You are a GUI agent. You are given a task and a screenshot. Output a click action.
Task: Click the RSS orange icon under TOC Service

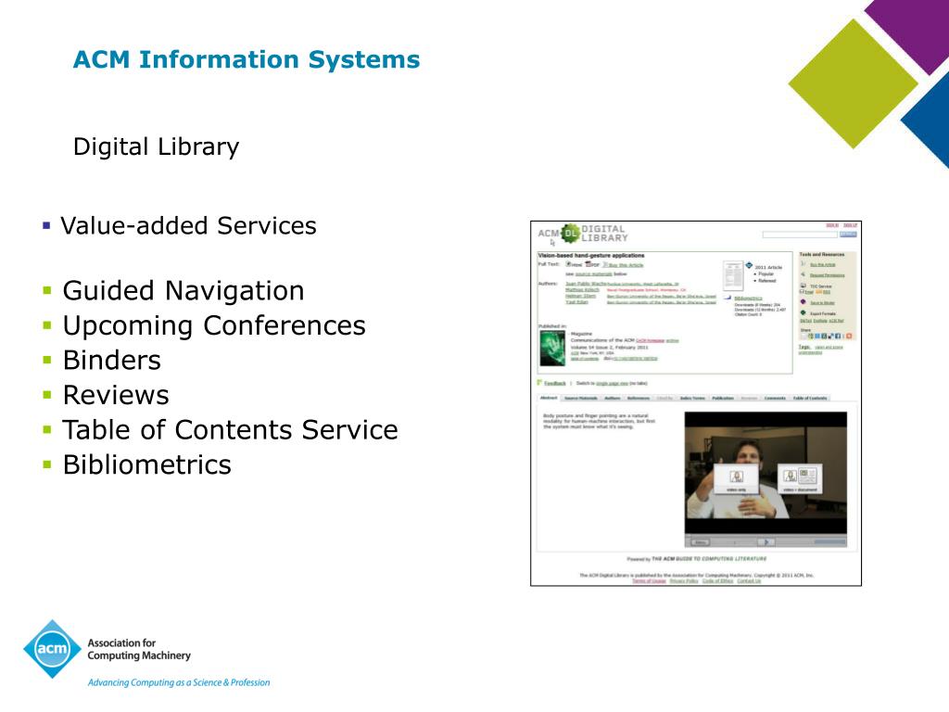(x=819, y=292)
